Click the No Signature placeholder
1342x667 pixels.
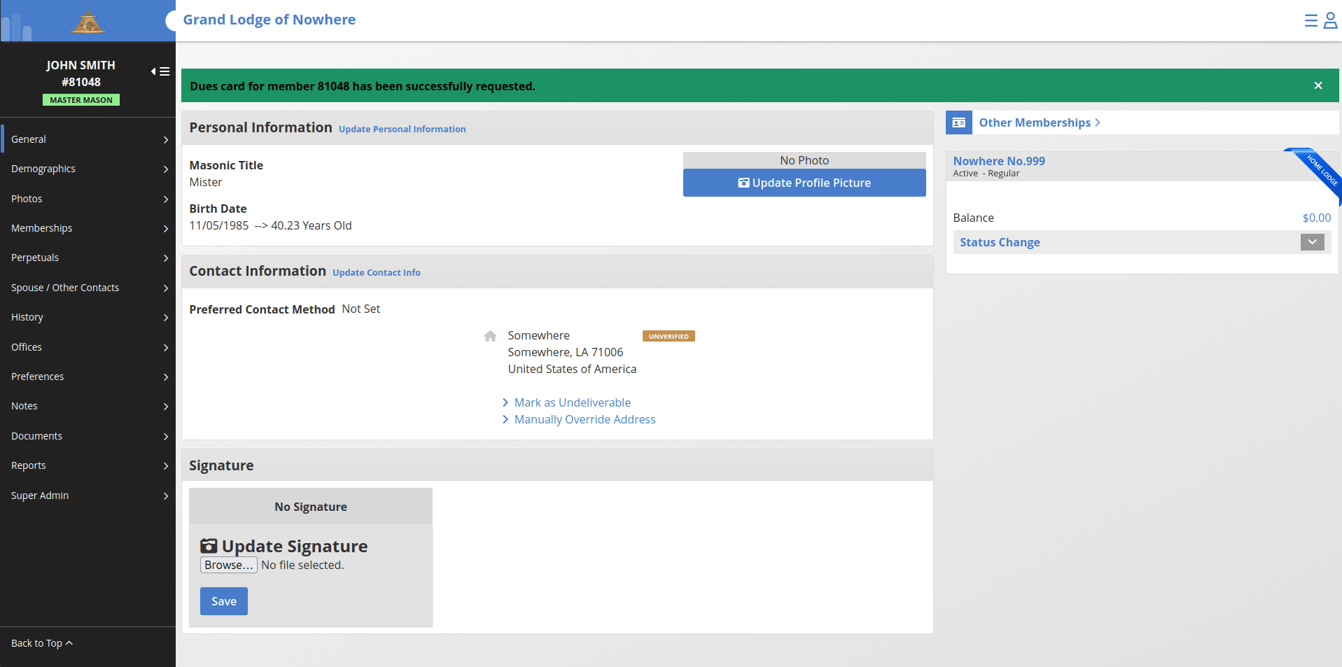tap(311, 507)
